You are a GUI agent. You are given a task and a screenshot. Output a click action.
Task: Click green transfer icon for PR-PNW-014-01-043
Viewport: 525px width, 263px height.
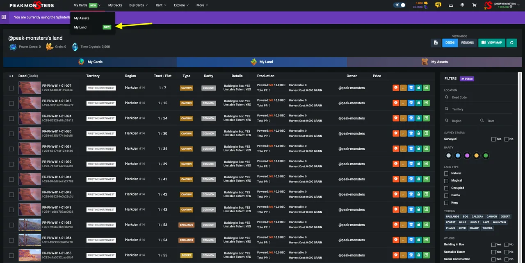click(426, 209)
